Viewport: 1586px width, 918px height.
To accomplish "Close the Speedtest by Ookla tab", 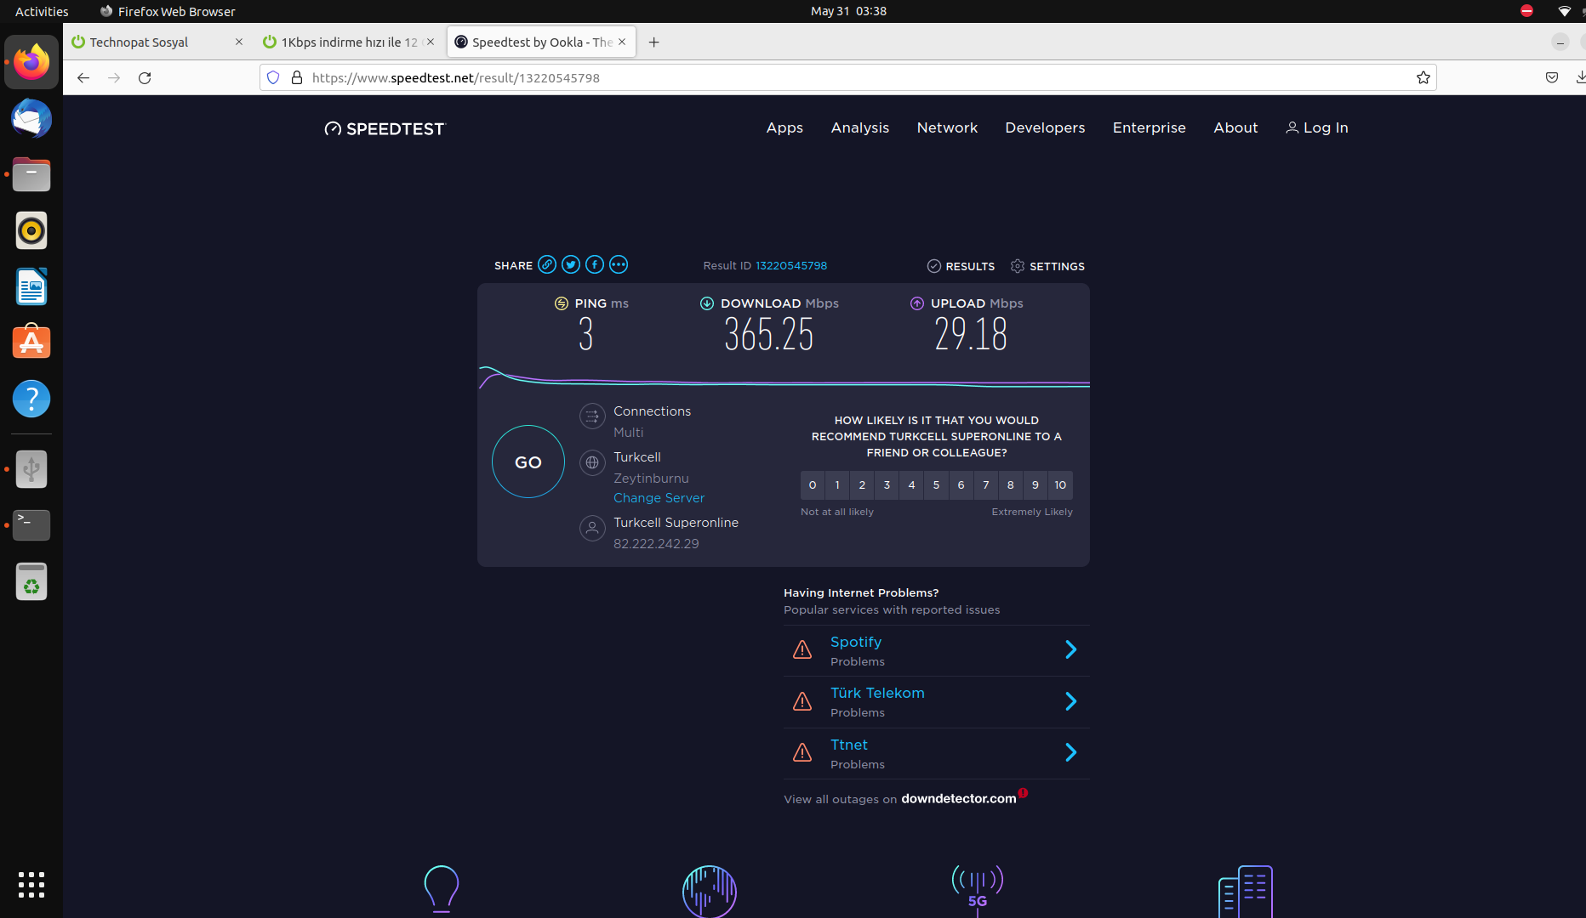I will click(622, 42).
